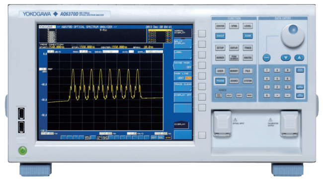Viewport: 323px width, 179px height.
Task: Click the SYSTEM key
Action: pos(247,81)
